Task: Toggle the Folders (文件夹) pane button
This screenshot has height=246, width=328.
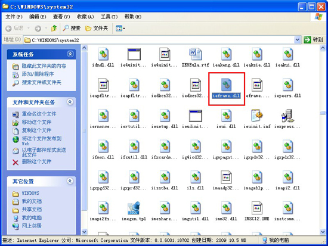Action: tap(97, 28)
